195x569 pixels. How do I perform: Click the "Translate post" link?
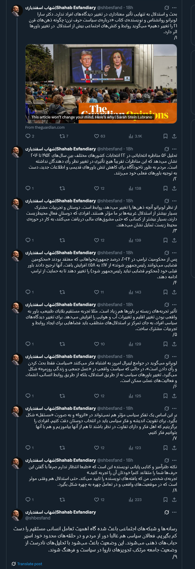pyautogui.click(x=29, y=564)
